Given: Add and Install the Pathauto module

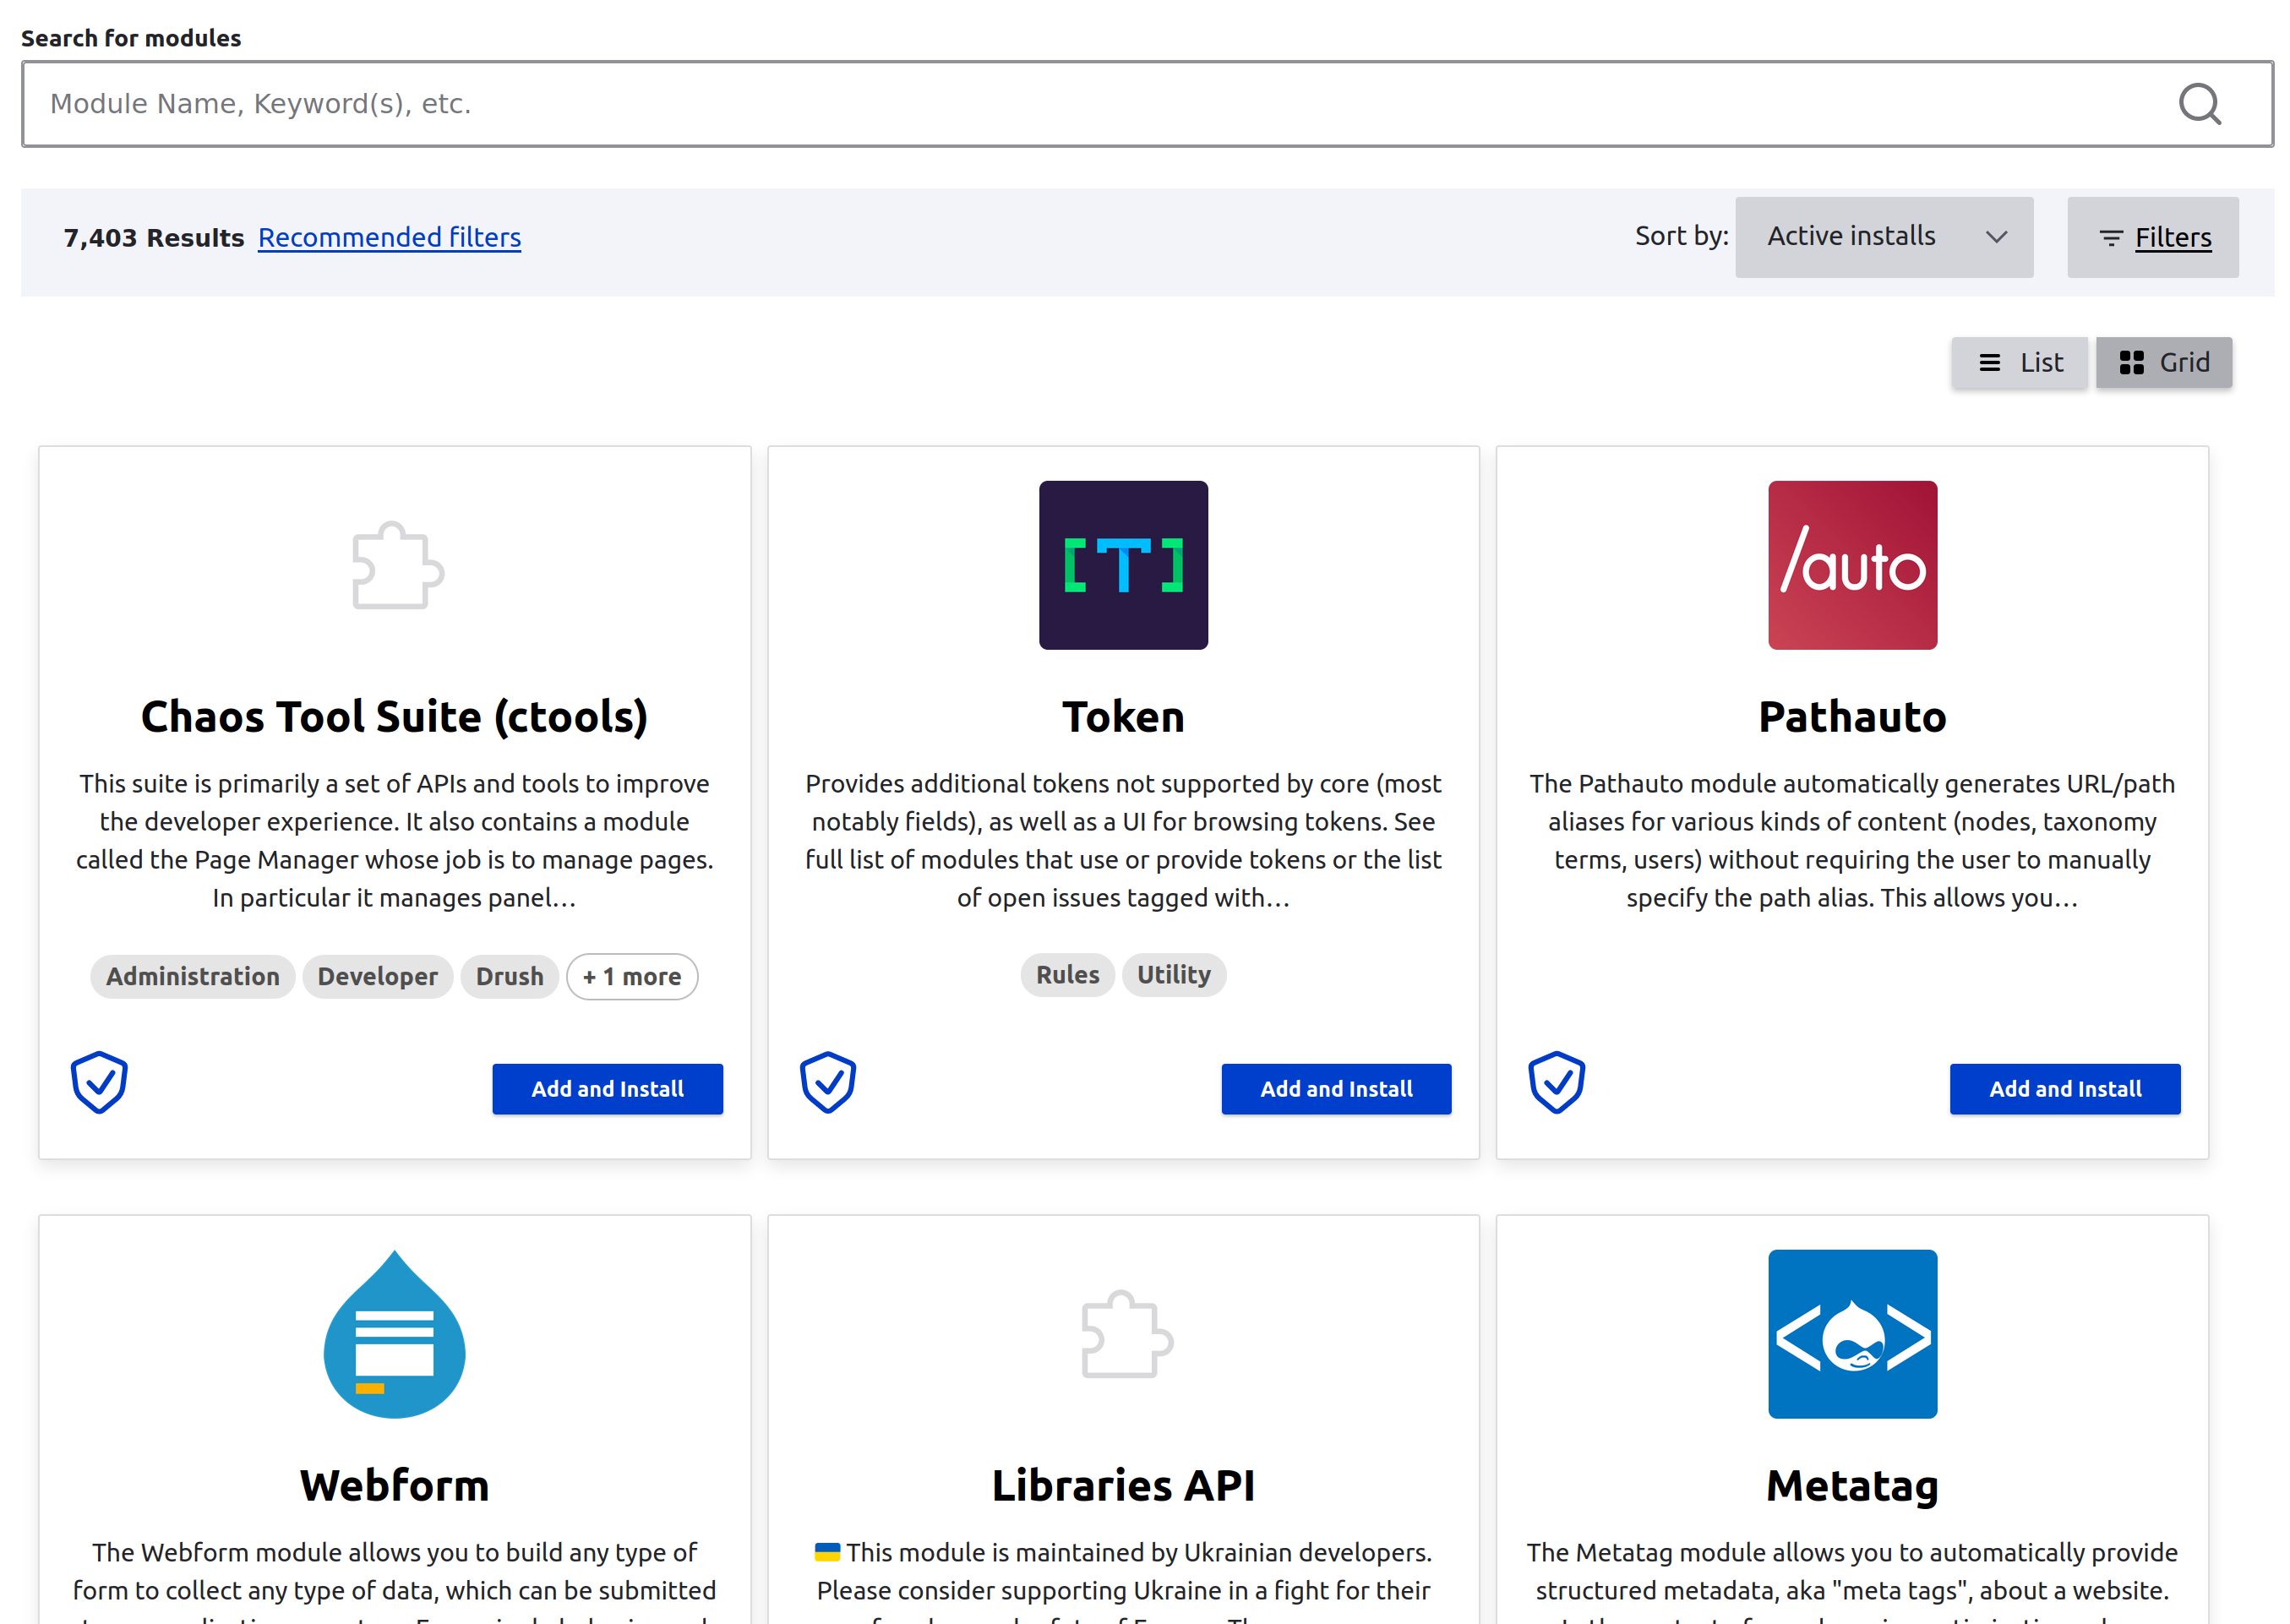Looking at the screenshot, I should point(2064,1088).
